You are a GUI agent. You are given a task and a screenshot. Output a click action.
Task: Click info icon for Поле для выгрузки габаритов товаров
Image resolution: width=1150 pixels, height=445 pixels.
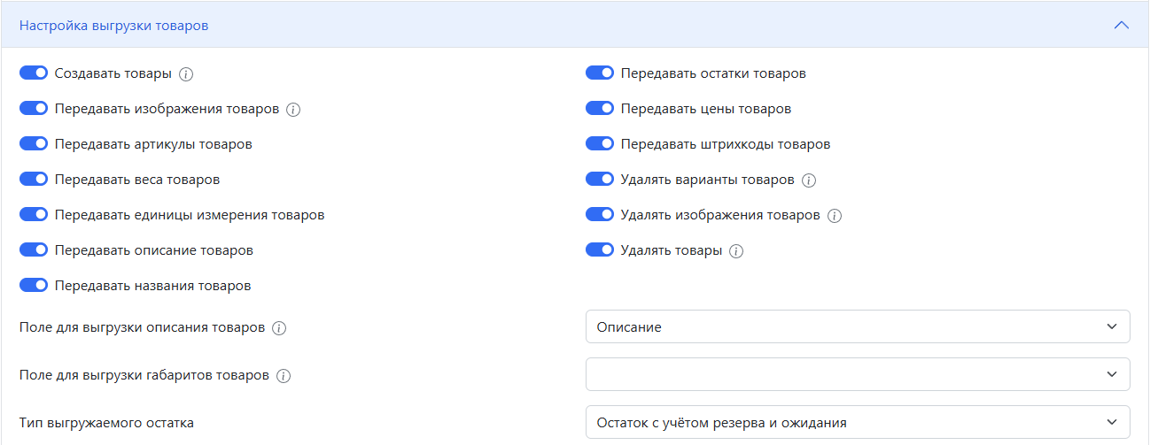tap(284, 376)
